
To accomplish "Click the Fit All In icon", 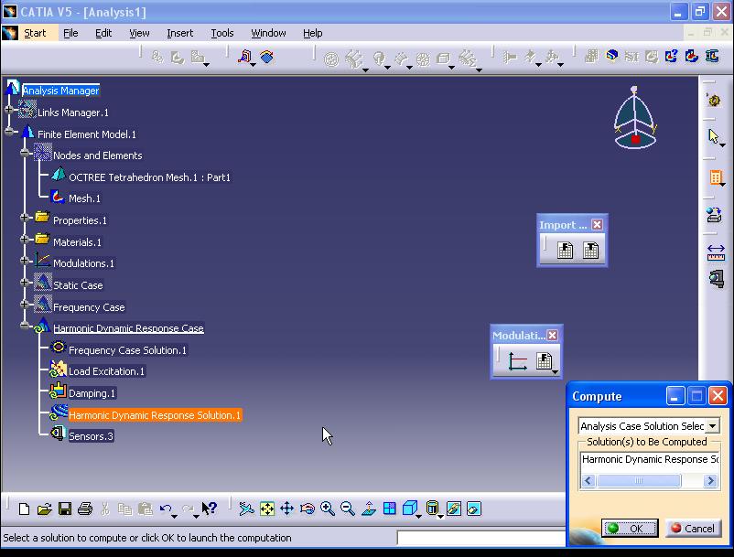I will point(267,509).
